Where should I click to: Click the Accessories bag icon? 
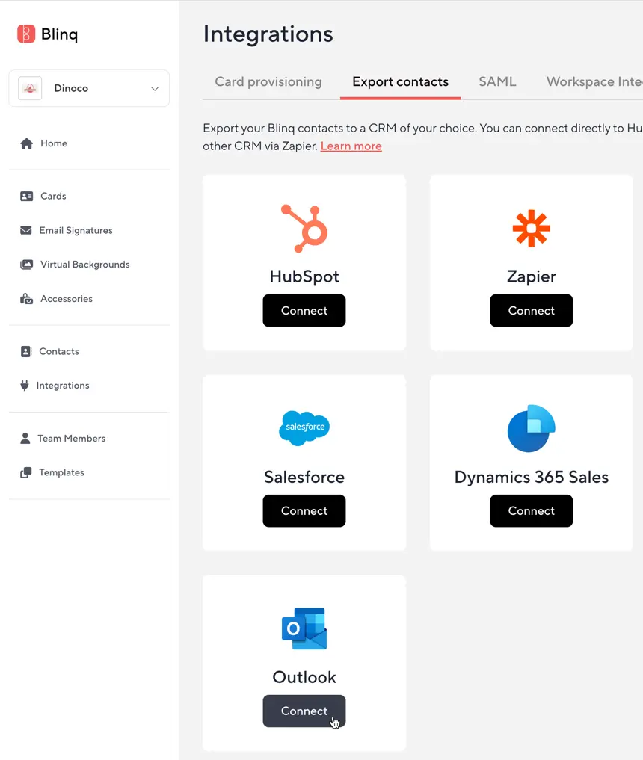pyautogui.click(x=27, y=299)
